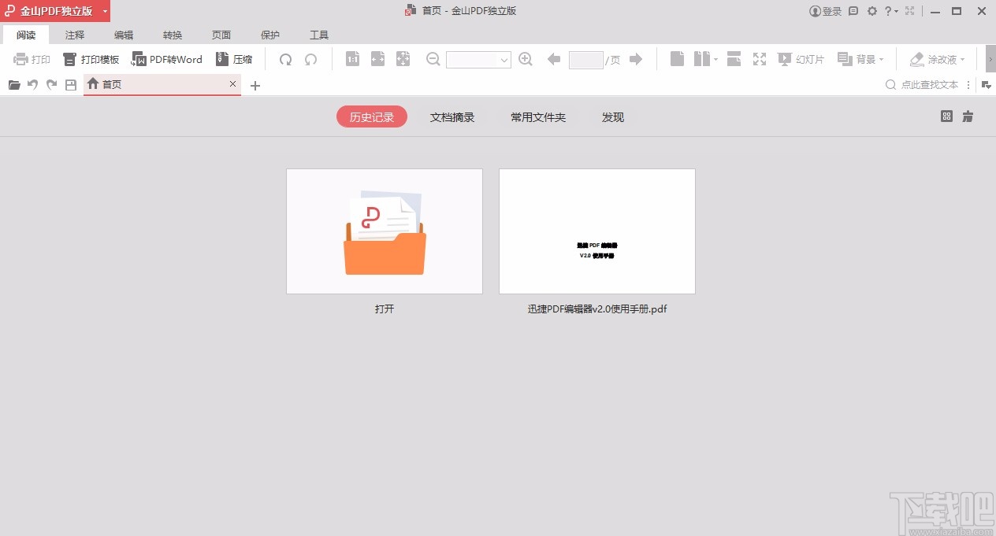Open the 文档摘录 section
The width and height of the screenshot is (996, 536).
[452, 116]
